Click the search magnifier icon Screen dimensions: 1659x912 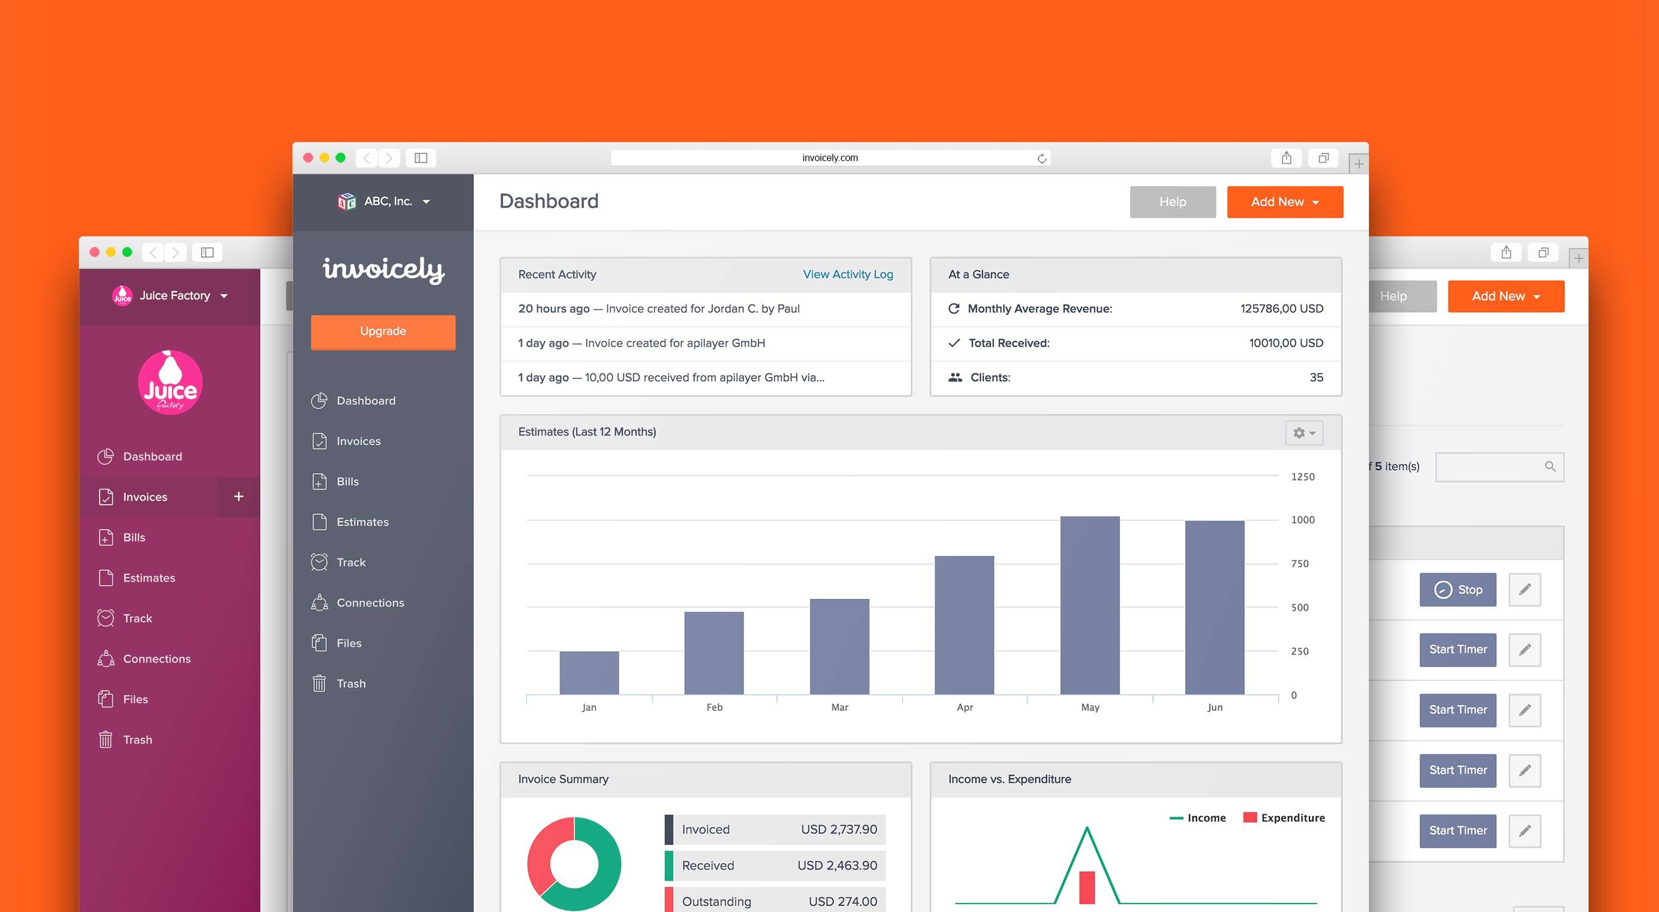1550,466
